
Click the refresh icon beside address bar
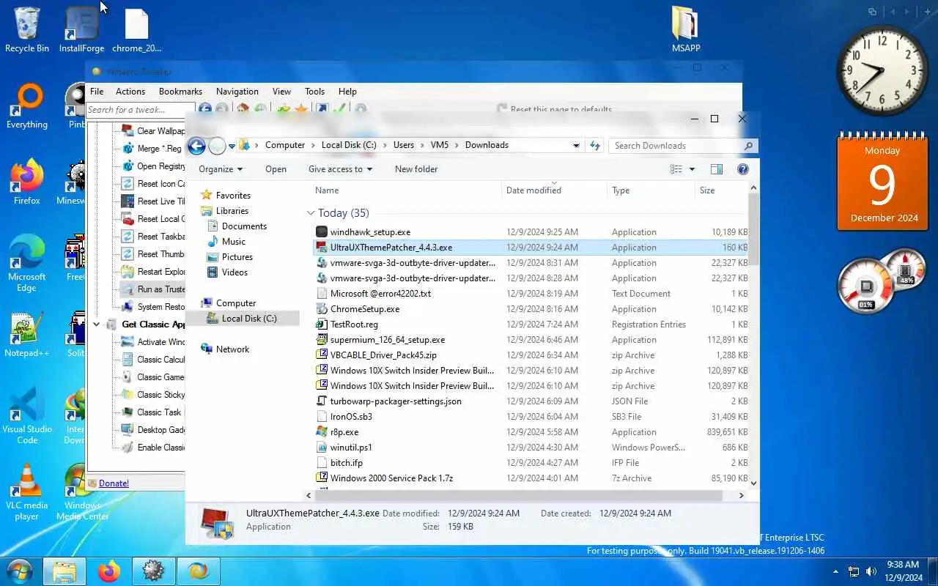click(x=595, y=146)
